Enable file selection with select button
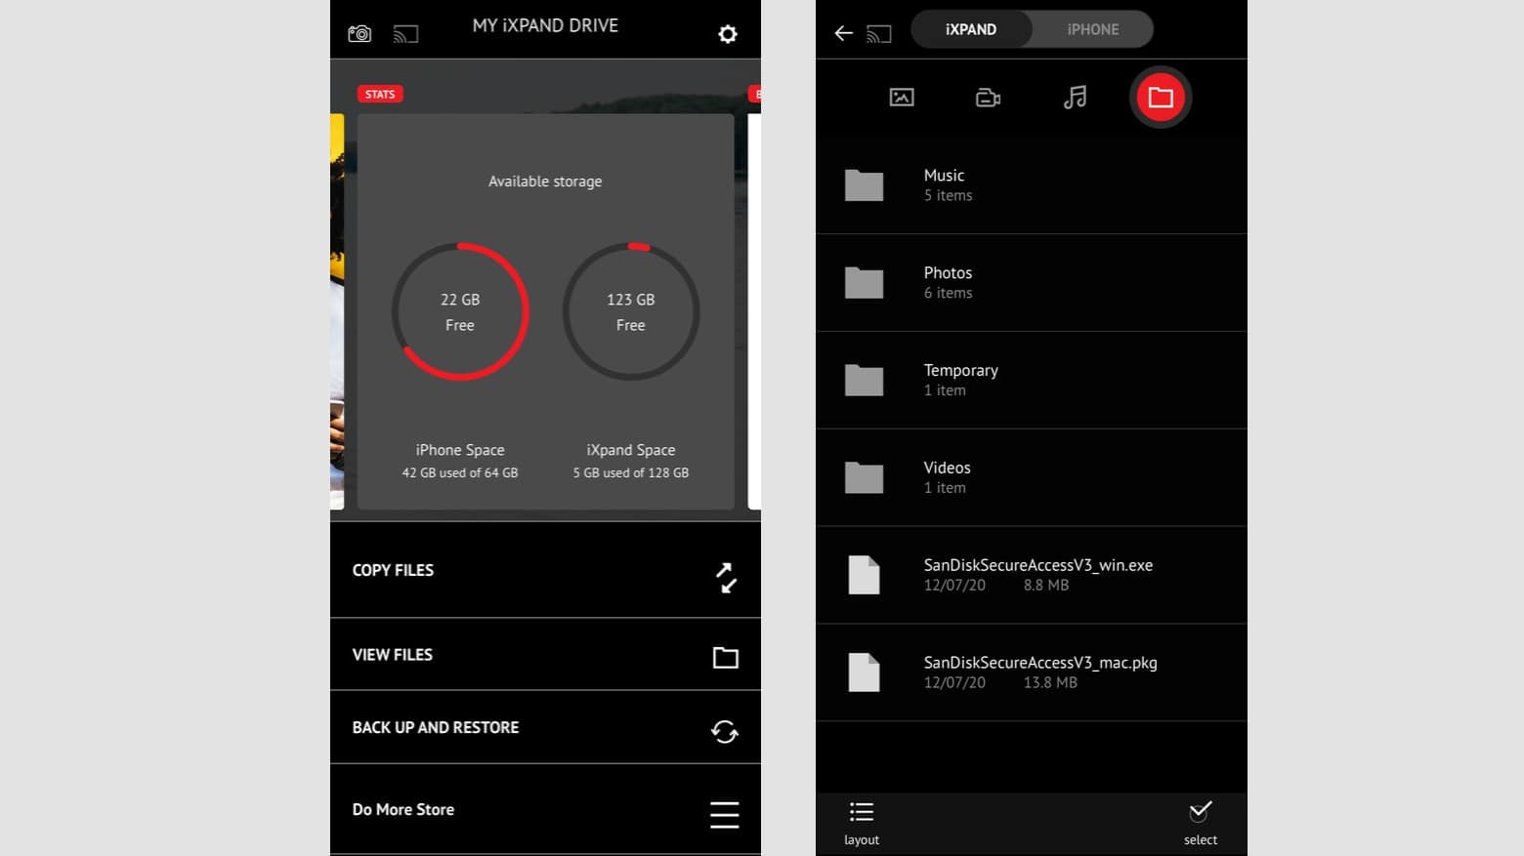Screen dimensions: 1524x856 tap(1200, 822)
